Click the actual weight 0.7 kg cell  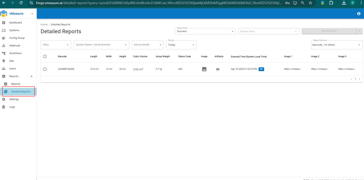click(x=159, y=69)
